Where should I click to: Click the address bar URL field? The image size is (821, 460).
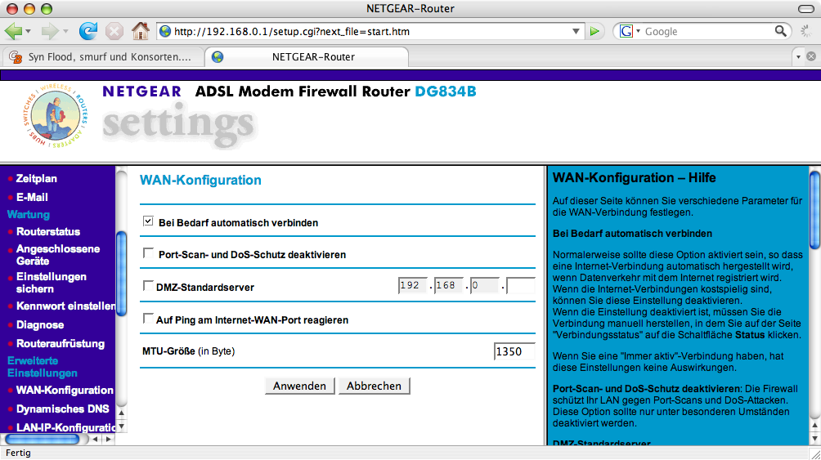tap(370, 31)
